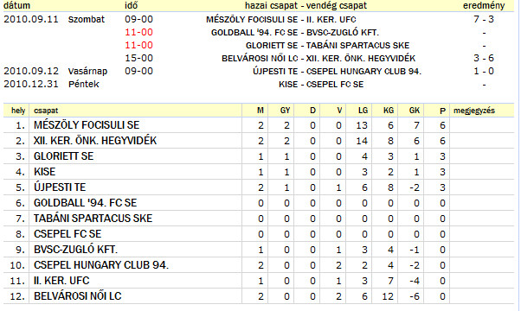
Task: Click the 'P' points column header
Action: coord(442,111)
